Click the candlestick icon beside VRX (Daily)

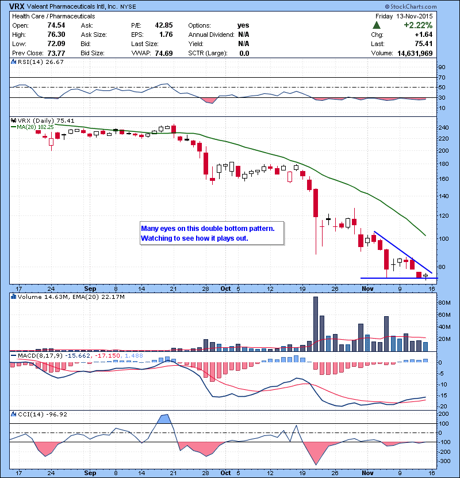[x=14, y=121]
